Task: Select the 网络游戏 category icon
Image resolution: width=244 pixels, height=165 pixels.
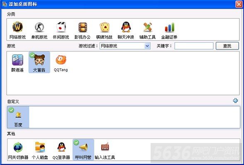Action: (17, 27)
